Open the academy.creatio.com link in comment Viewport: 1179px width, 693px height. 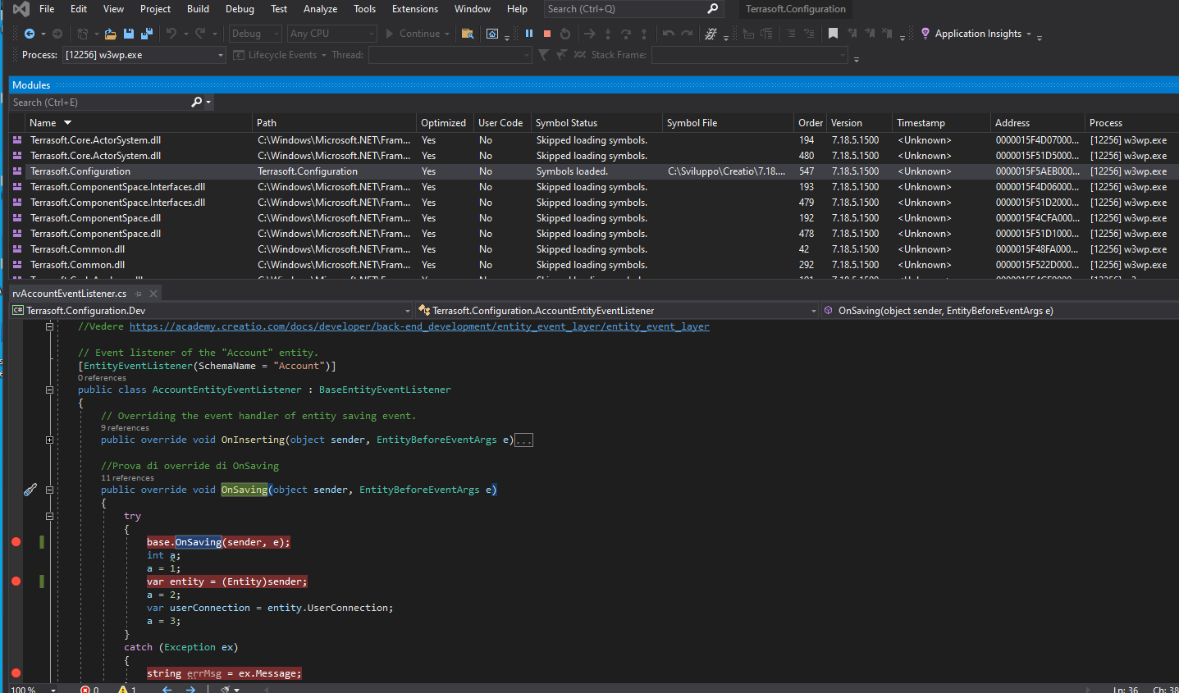pyautogui.click(x=419, y=326)
